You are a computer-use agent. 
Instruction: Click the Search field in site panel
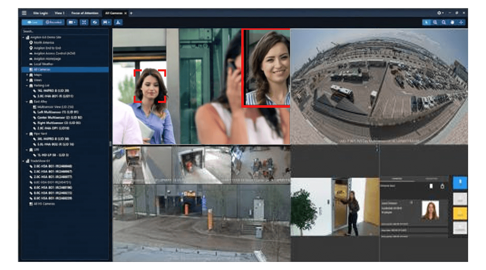(x=64, y=31)
